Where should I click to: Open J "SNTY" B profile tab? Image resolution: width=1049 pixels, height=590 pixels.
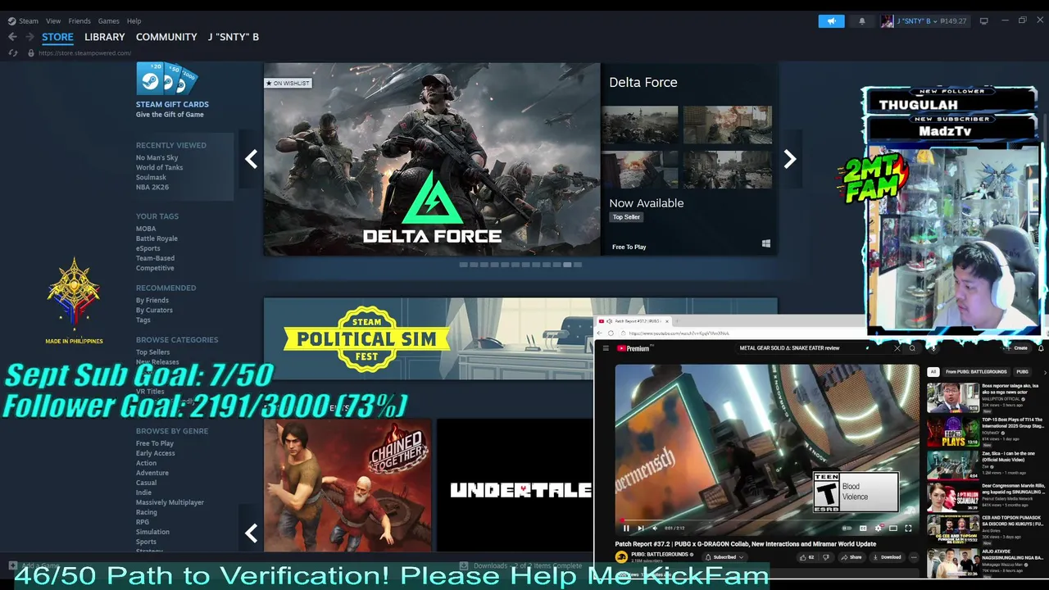[x=234, y=37]
